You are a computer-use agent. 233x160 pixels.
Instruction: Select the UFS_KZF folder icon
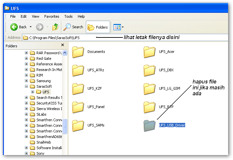[78, 89]
